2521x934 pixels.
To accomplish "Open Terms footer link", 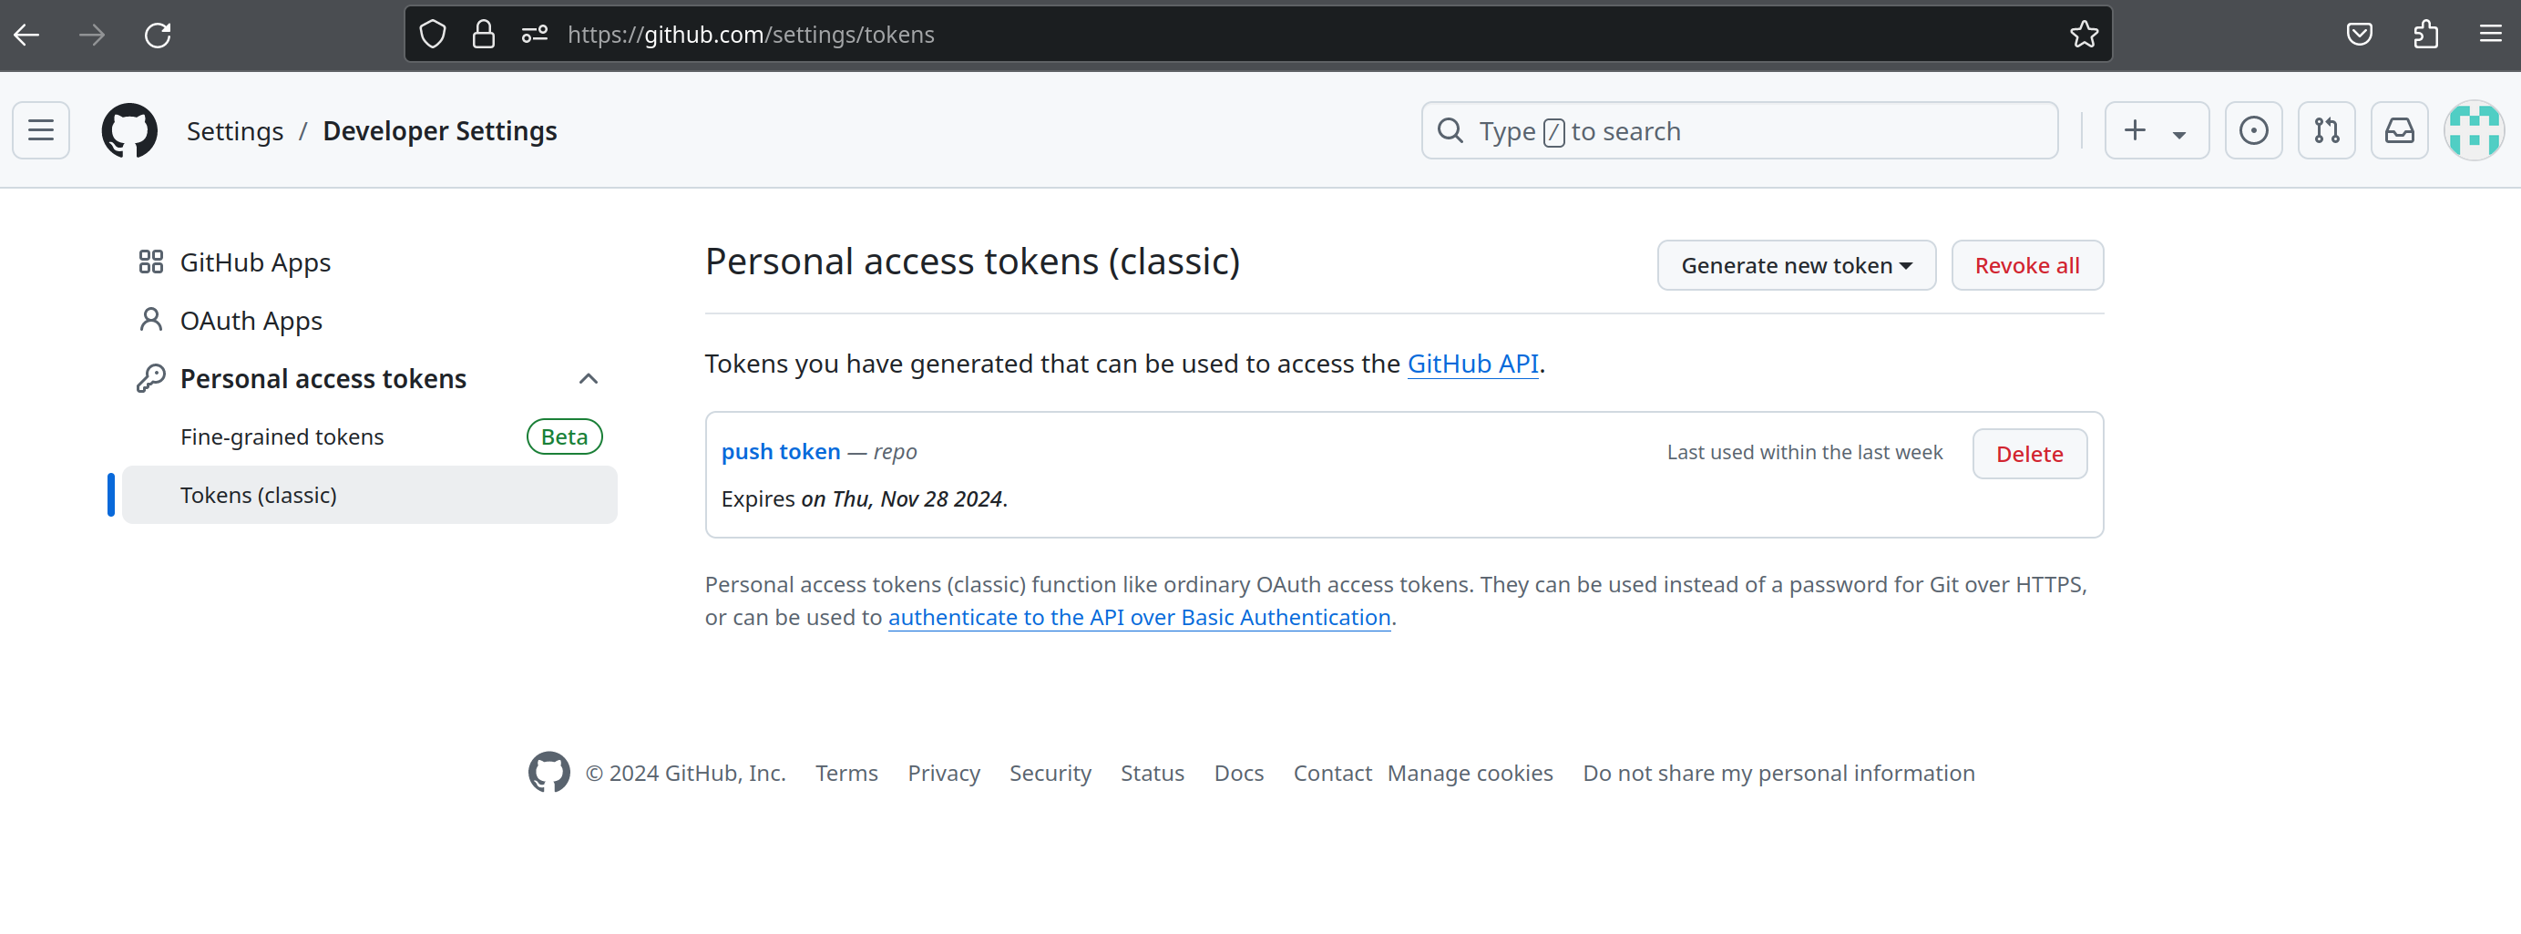I will [x=846, y=774].
